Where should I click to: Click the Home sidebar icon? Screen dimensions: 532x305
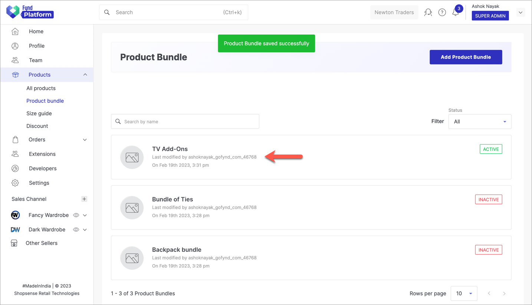point(15,32)
